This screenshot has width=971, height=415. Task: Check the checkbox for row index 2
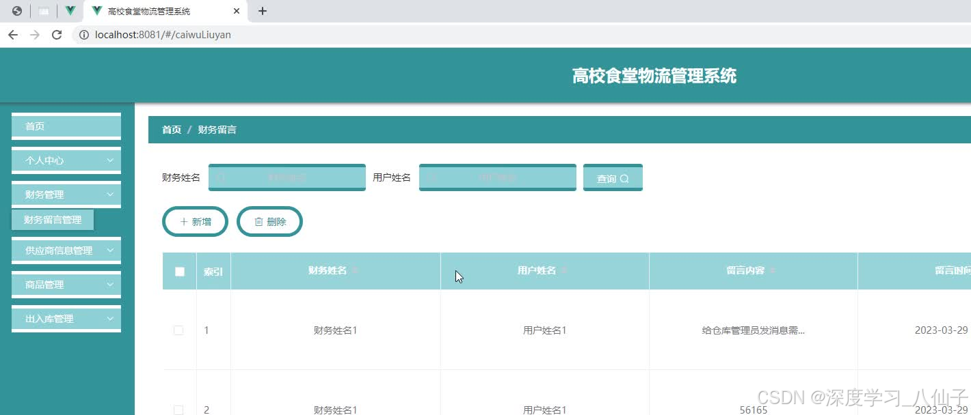click(x=178, y=410)
